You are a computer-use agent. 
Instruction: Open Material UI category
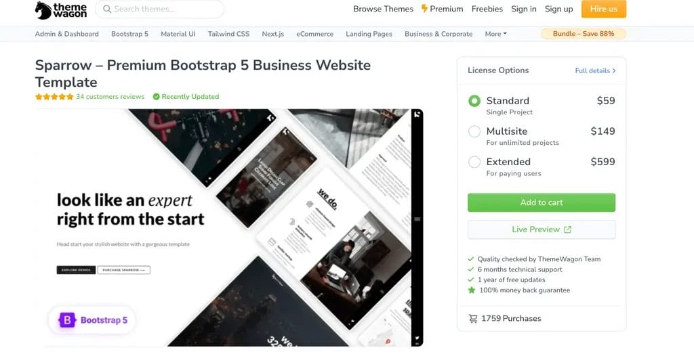[x=178, y=34]
